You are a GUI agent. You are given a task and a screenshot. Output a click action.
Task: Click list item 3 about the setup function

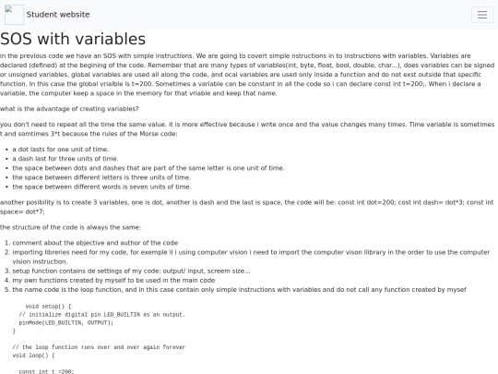pyautogui.click(x=131, y=271)
